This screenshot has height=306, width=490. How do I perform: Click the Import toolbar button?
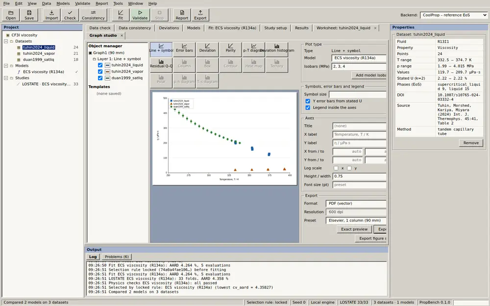tap(51, 15)
